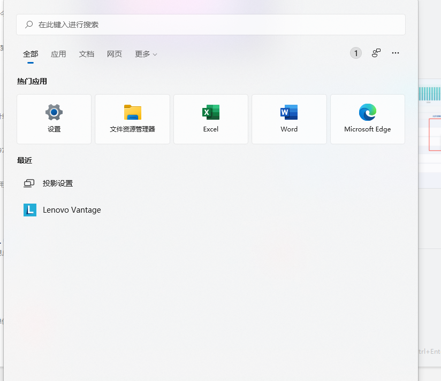
Task: Click the 最近 heading
Action: tap(25, 160)
